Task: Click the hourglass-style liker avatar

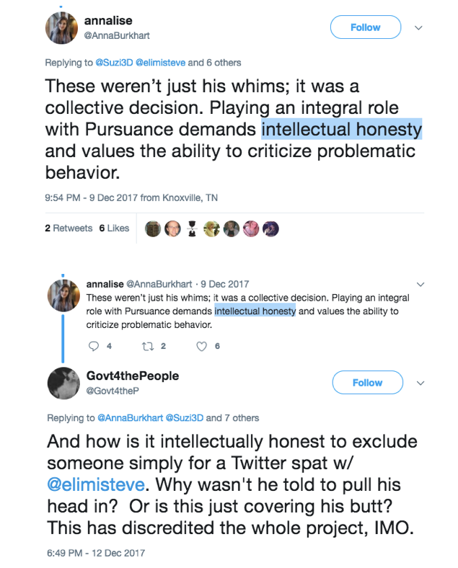Action: click(193, 228)
